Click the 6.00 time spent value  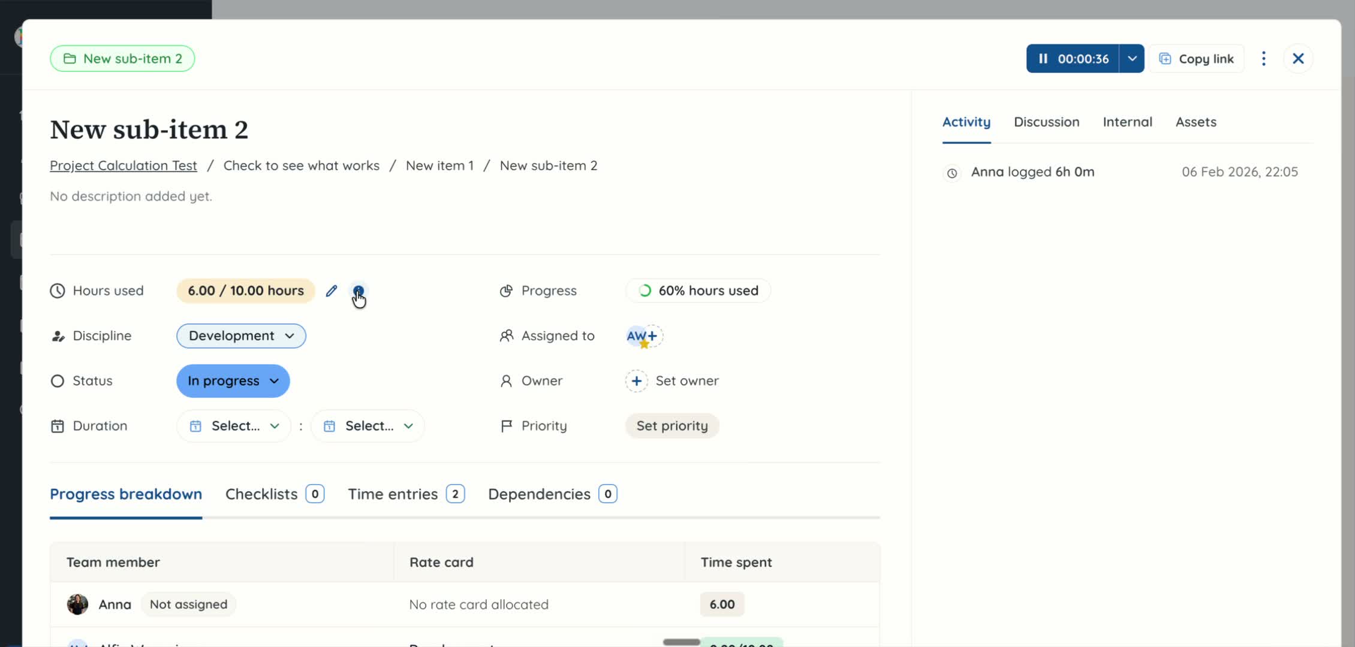point(722,604)
